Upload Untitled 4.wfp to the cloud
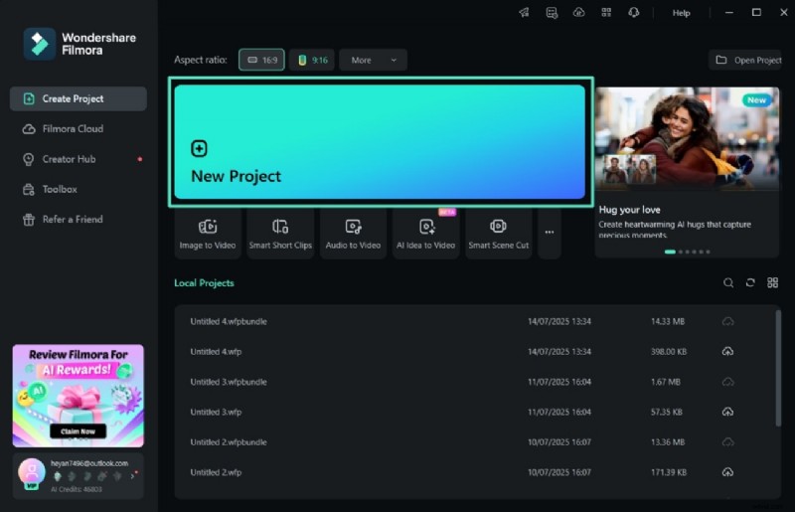The image size is (795, 512). coord(727,352)
